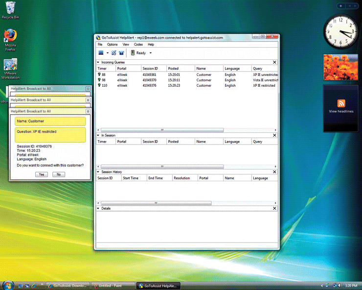
Task: Click the Ready status traffic-light icon
Action: click(x=133, y=53)
